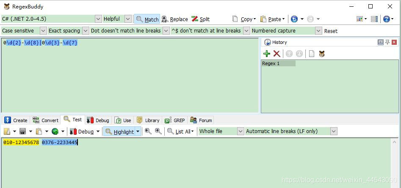Click the blue Undo icon
Viewport: 401px width, 188px height.
(294, 19)
